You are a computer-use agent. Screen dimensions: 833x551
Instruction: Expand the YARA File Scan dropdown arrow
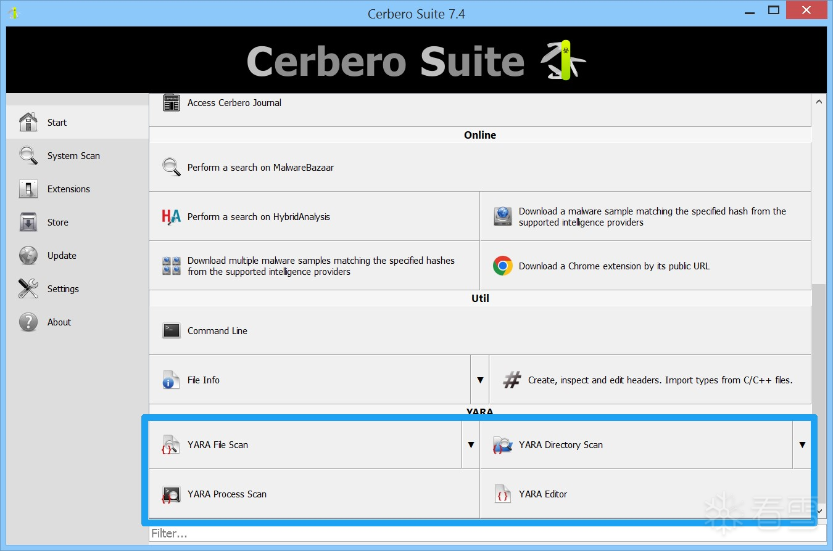point(471,444)
